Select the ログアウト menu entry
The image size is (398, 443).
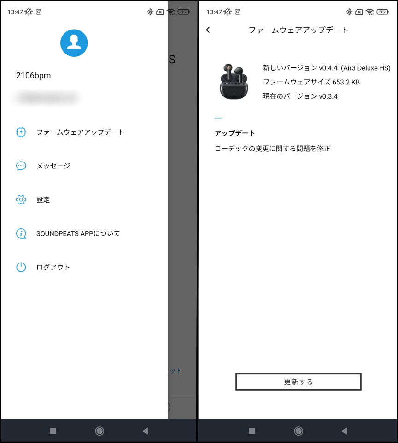pos(53,267)
